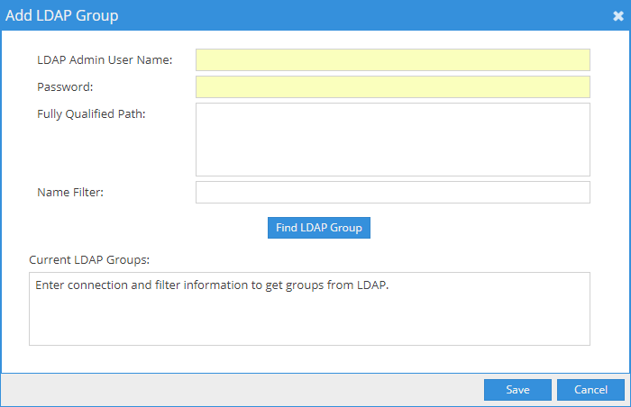Click the 'Enter connection and filter information' message
Viewport: 631px width, 407px height.
click(x=212, y=285)
